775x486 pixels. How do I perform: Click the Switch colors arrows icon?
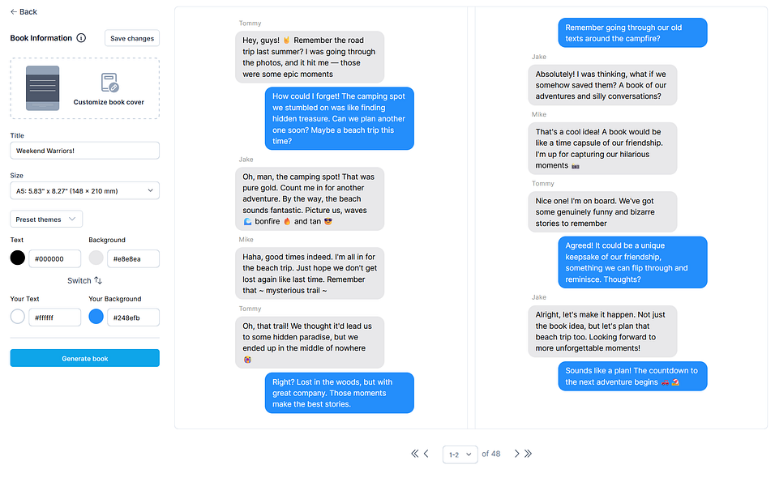(x=98, y=280)
